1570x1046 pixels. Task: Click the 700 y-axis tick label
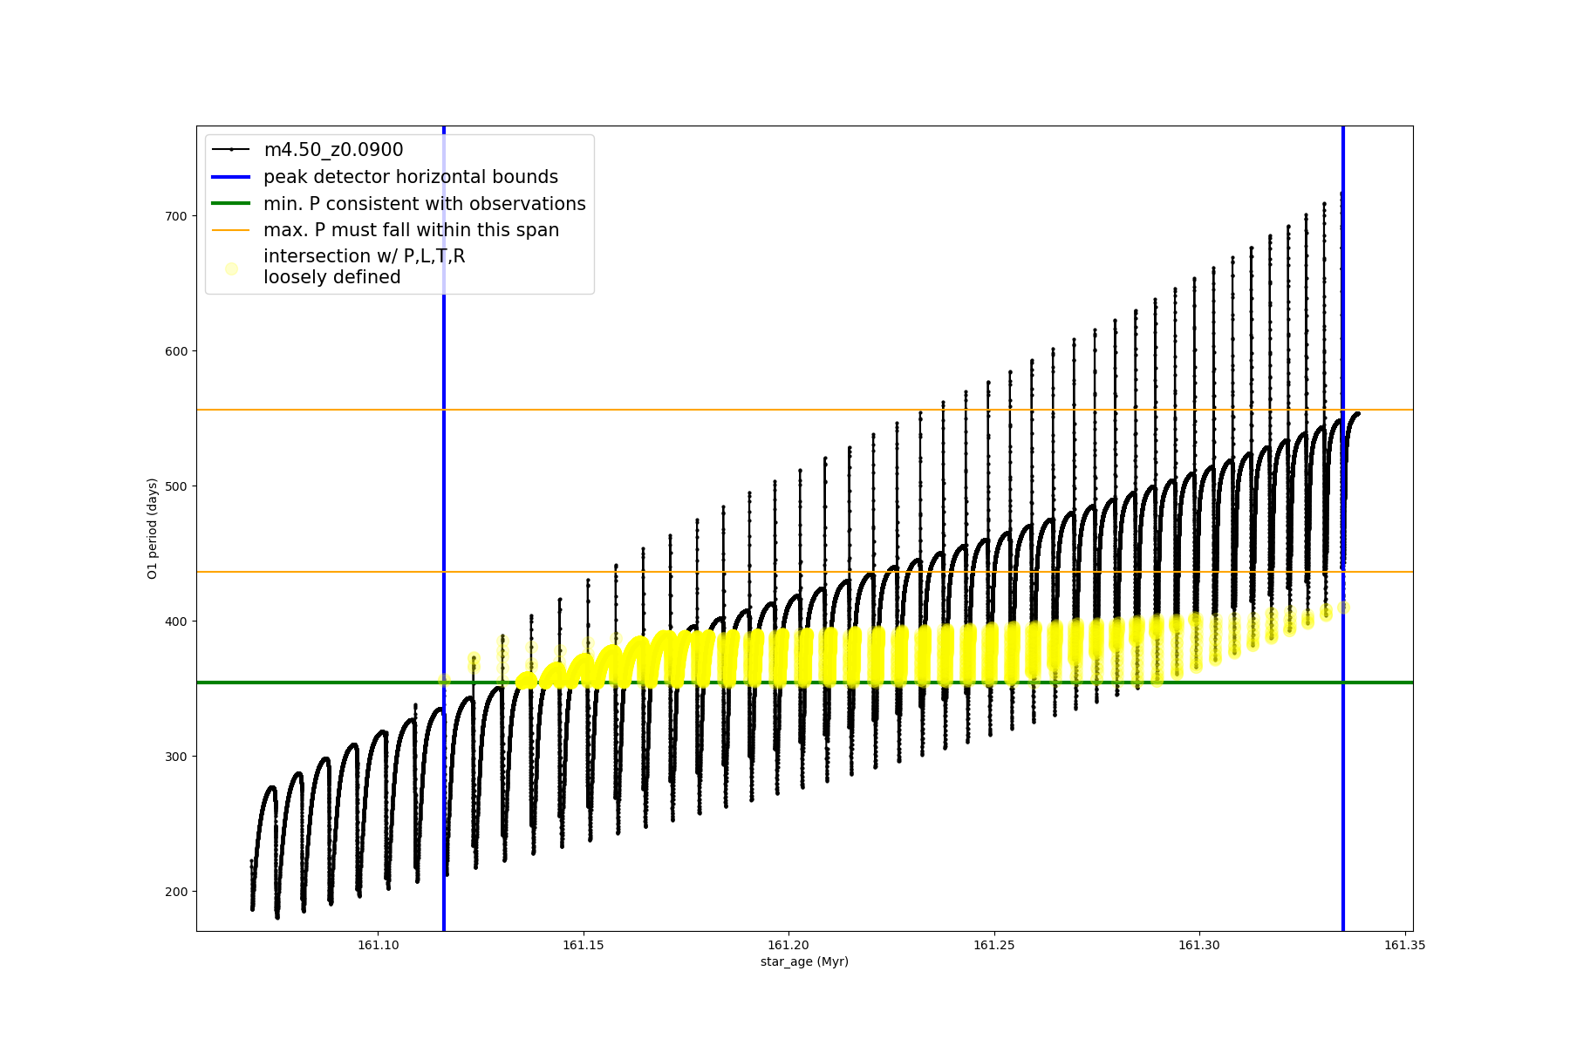click(176, 216)
